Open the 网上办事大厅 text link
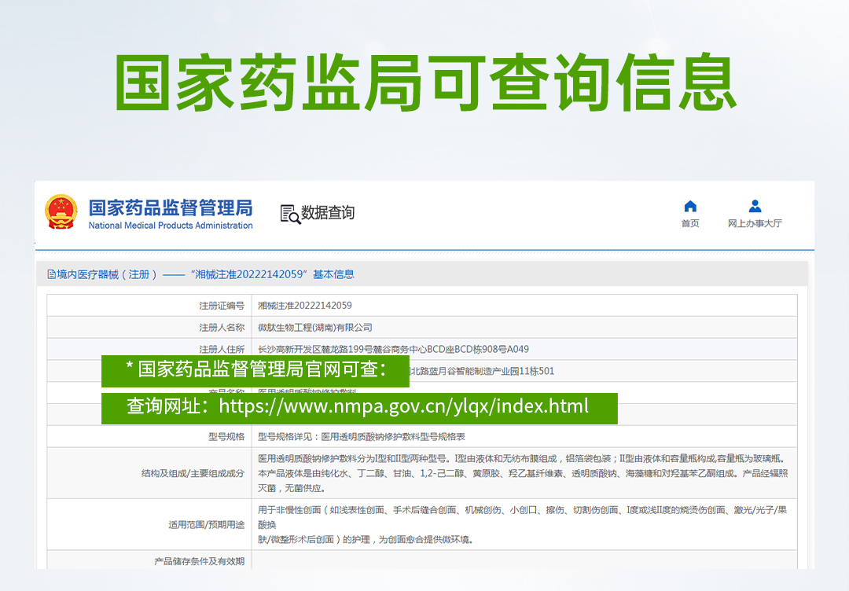 click(755, 224)
